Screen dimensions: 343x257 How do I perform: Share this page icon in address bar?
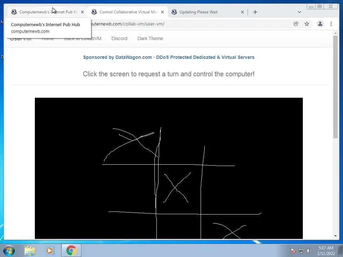tap(296, 24)
